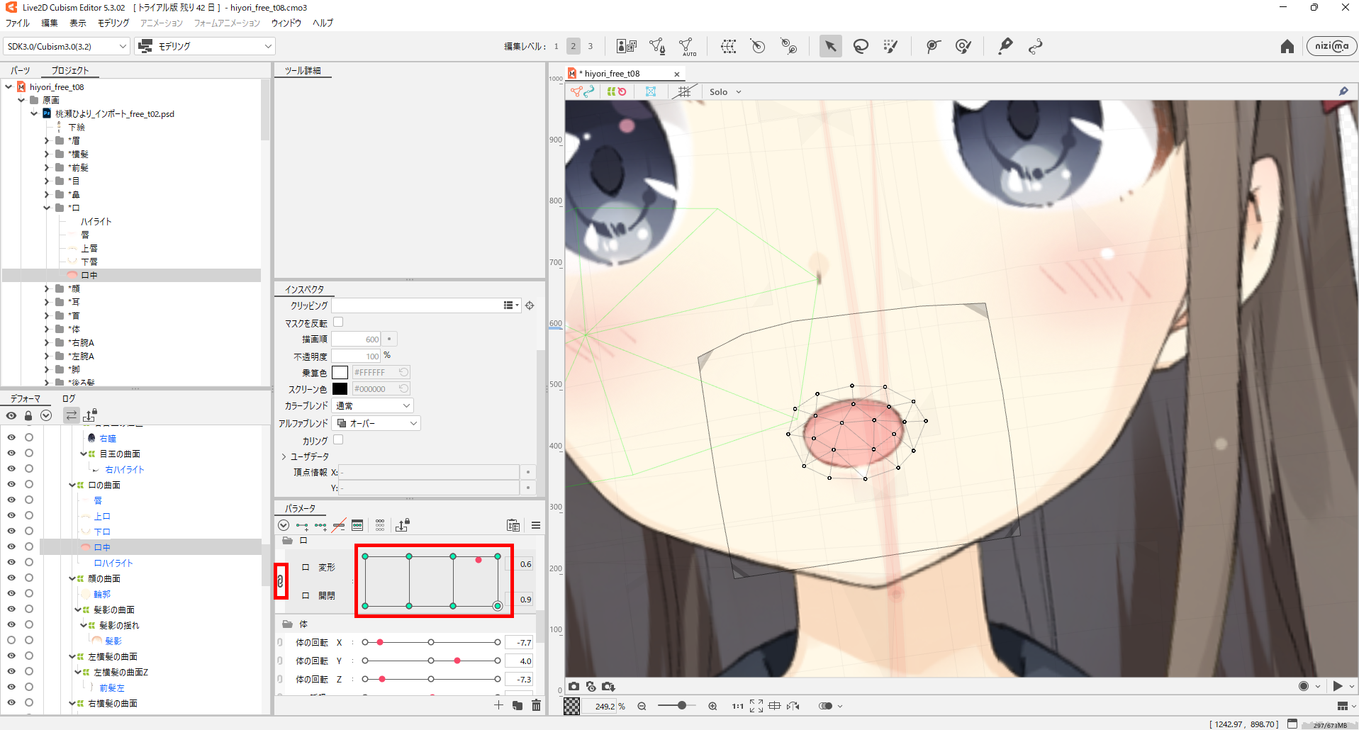Open the モデリング workspace dropdown
The height and width of the screenshot is (730, 1359).
205,47
